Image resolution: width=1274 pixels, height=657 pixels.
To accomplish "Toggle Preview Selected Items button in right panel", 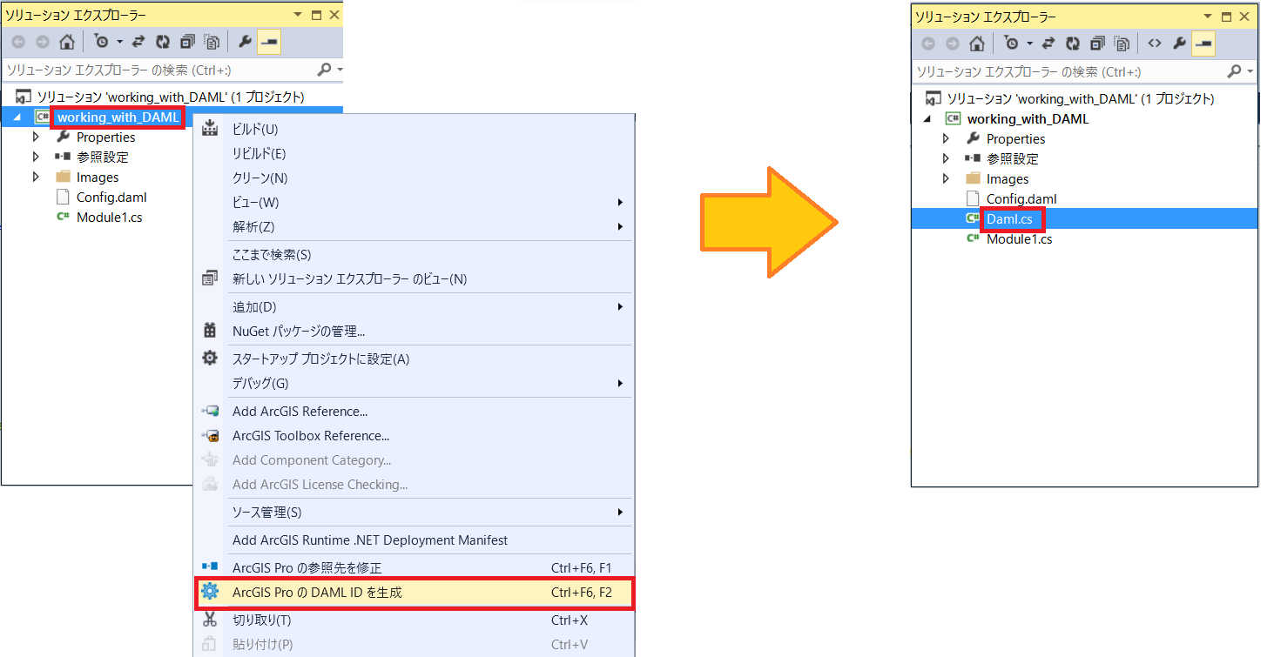I will point(1203,44).
